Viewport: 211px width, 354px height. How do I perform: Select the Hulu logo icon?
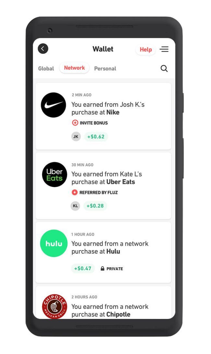[x=54, y=243]
